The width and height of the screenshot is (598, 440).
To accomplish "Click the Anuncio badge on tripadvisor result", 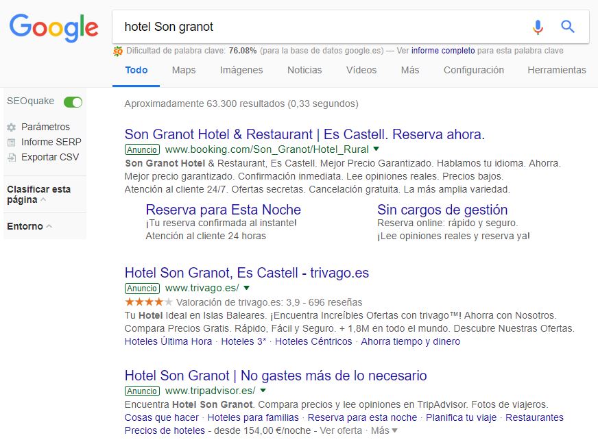I will coord(142,391).
